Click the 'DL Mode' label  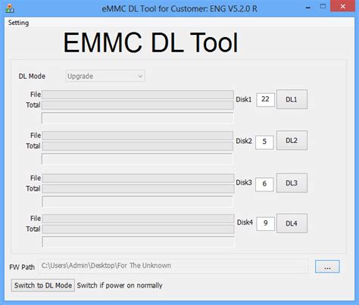point(32,76)
